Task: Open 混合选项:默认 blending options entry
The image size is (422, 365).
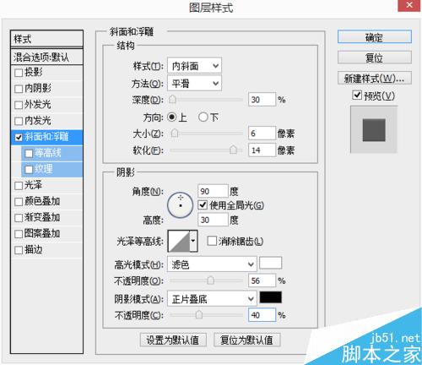Action: pyautogui.click(x=46, y=57)
